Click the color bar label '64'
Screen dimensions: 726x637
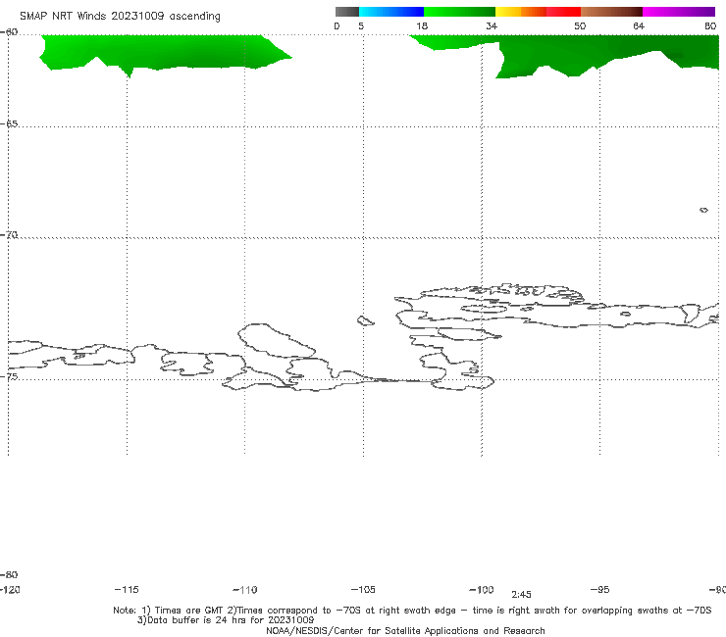point(639,26)
